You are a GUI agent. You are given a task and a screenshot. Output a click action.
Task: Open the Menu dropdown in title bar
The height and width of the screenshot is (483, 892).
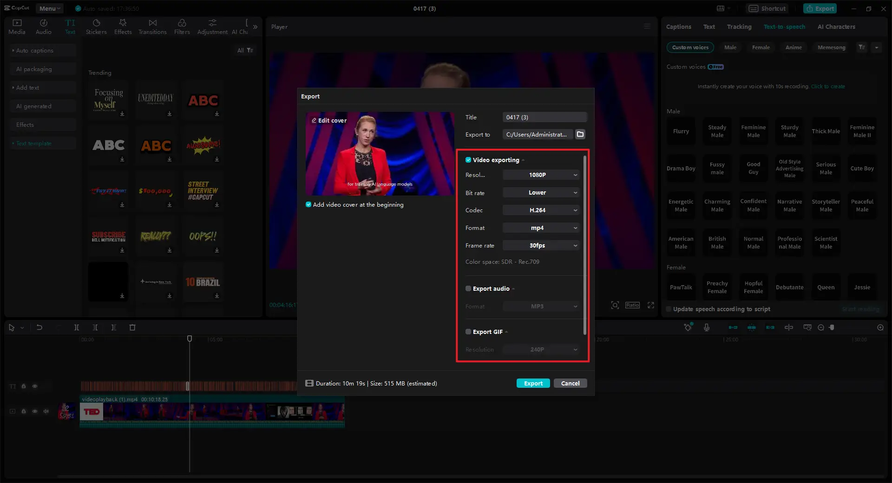click(50, 8)
